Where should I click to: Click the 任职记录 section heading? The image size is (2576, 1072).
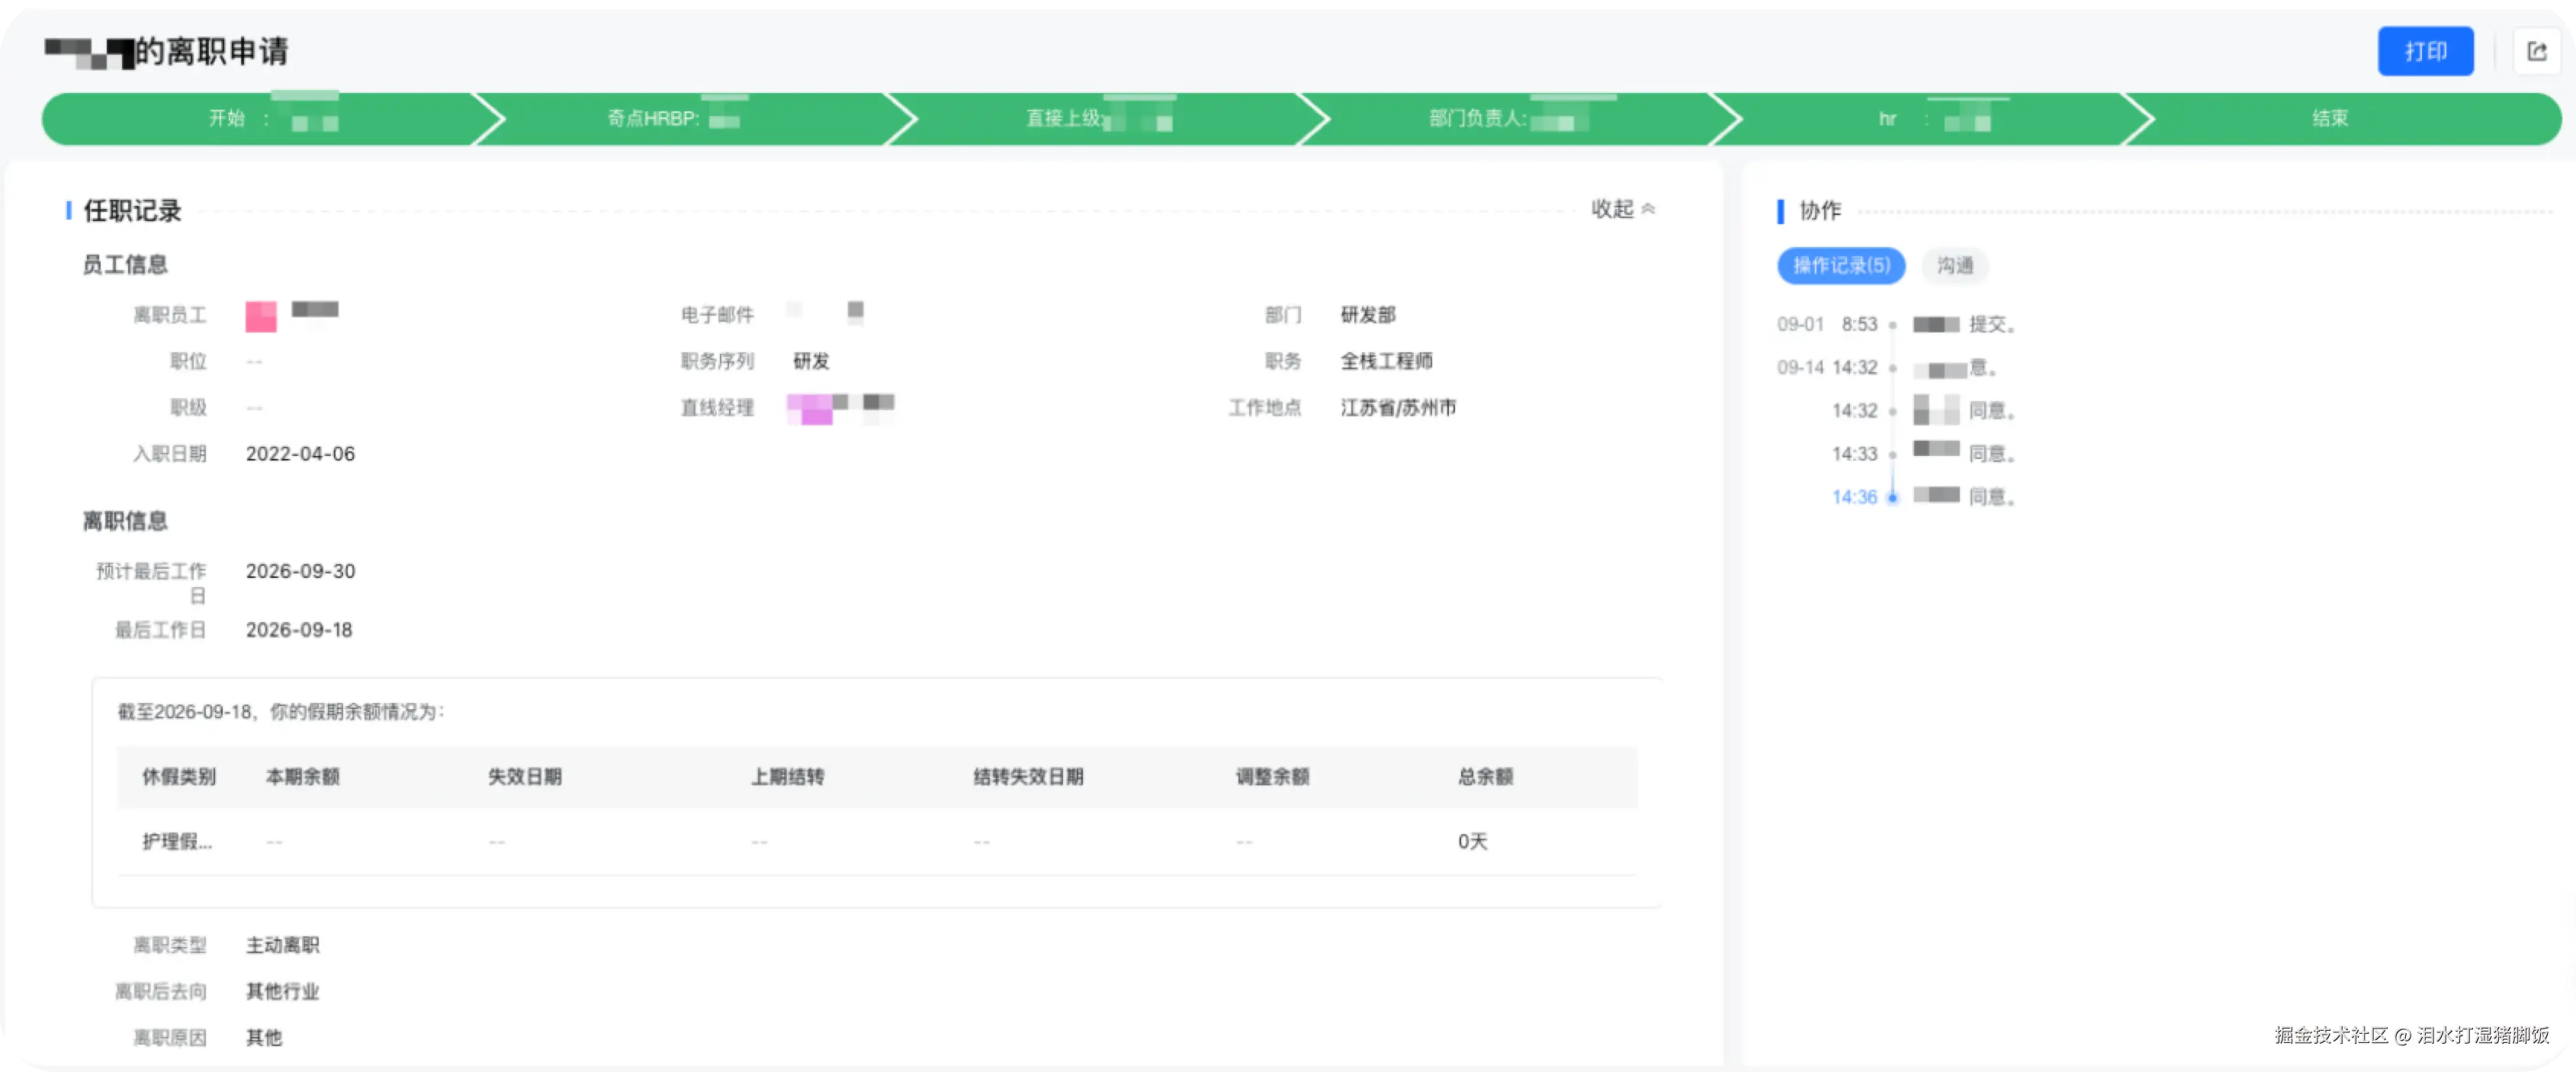click(x=132, y=211)
